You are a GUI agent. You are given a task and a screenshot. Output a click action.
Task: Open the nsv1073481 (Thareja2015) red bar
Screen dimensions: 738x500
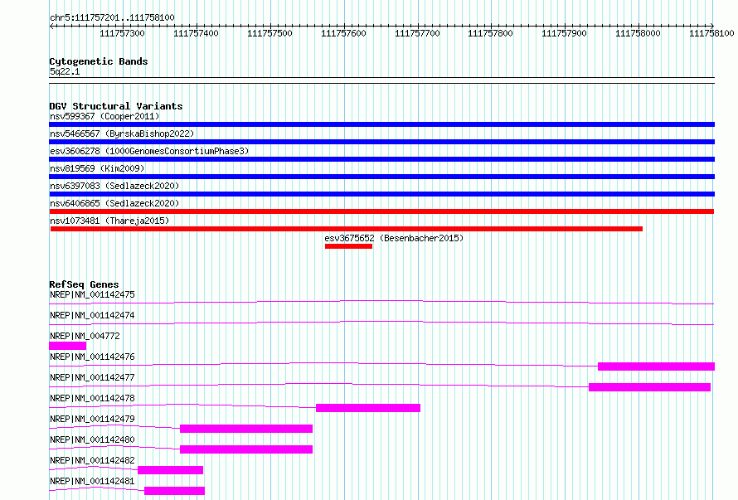coord(347,229)
